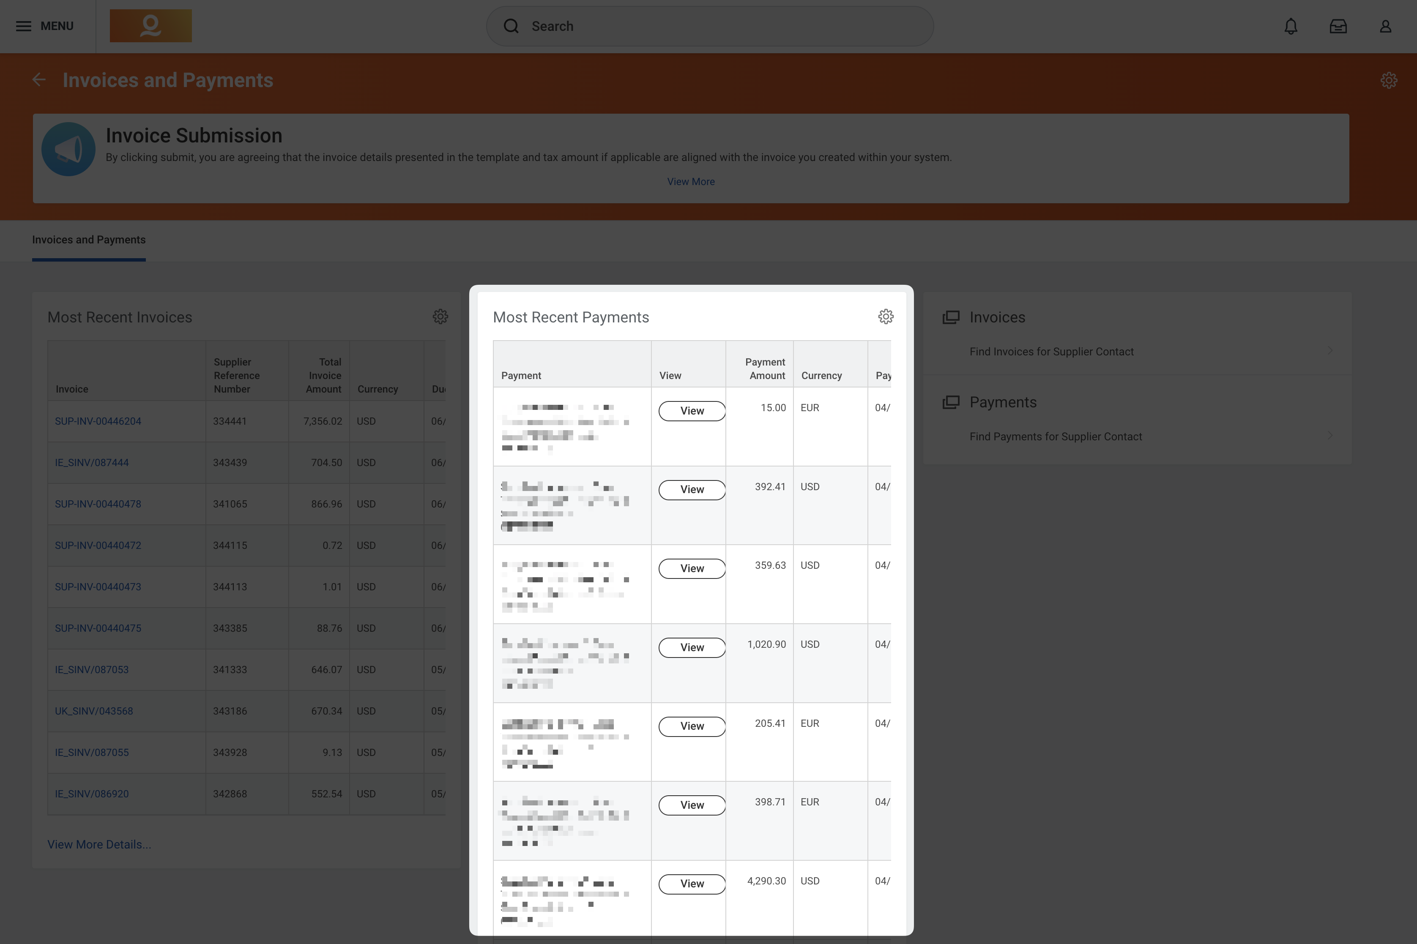Click the back arrow beside Invoices and Payments

(x=39, y=79)
